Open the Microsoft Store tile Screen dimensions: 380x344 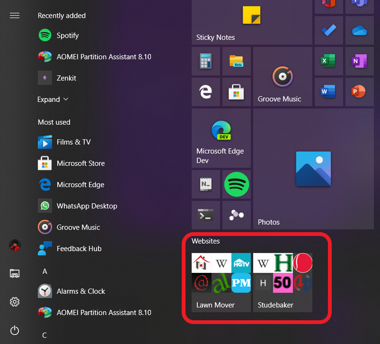(x=236, y=92)
